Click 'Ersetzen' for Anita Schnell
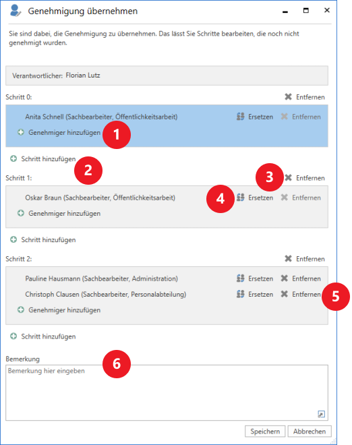 click(260, 117)
